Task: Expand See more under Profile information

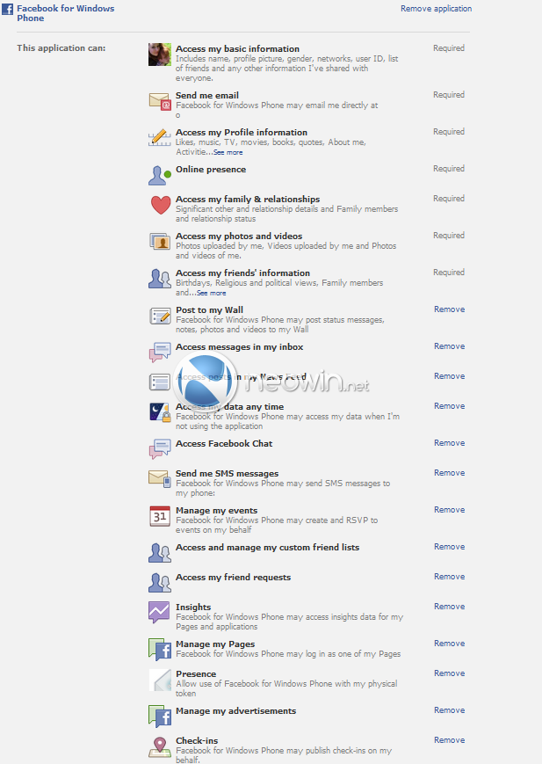Action: (x=228, y=152)
